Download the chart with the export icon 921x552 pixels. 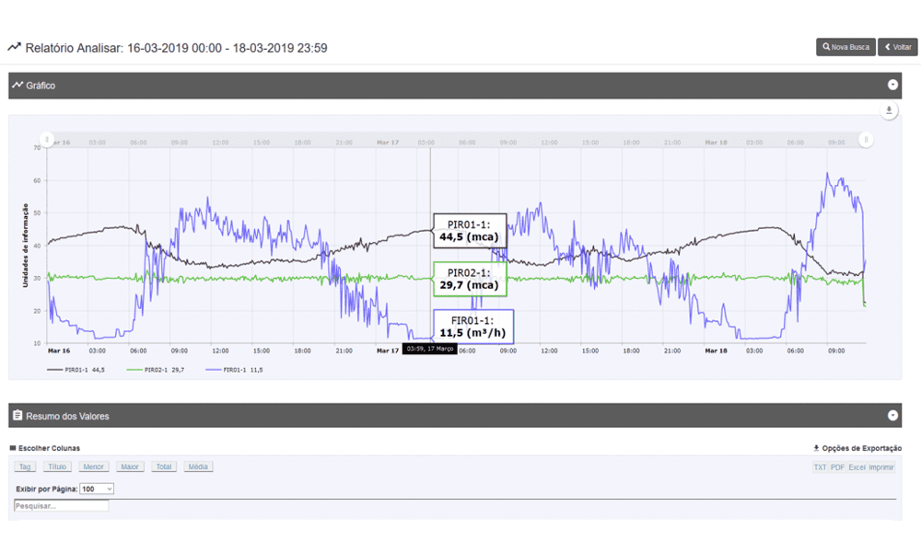click(889, 110)
